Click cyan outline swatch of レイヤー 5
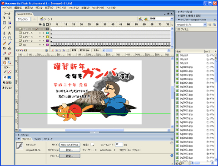 (47, 33)
